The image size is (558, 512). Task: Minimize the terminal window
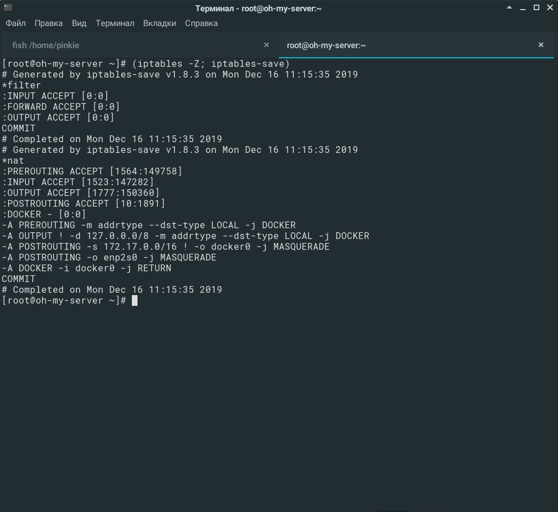point(523,8)
